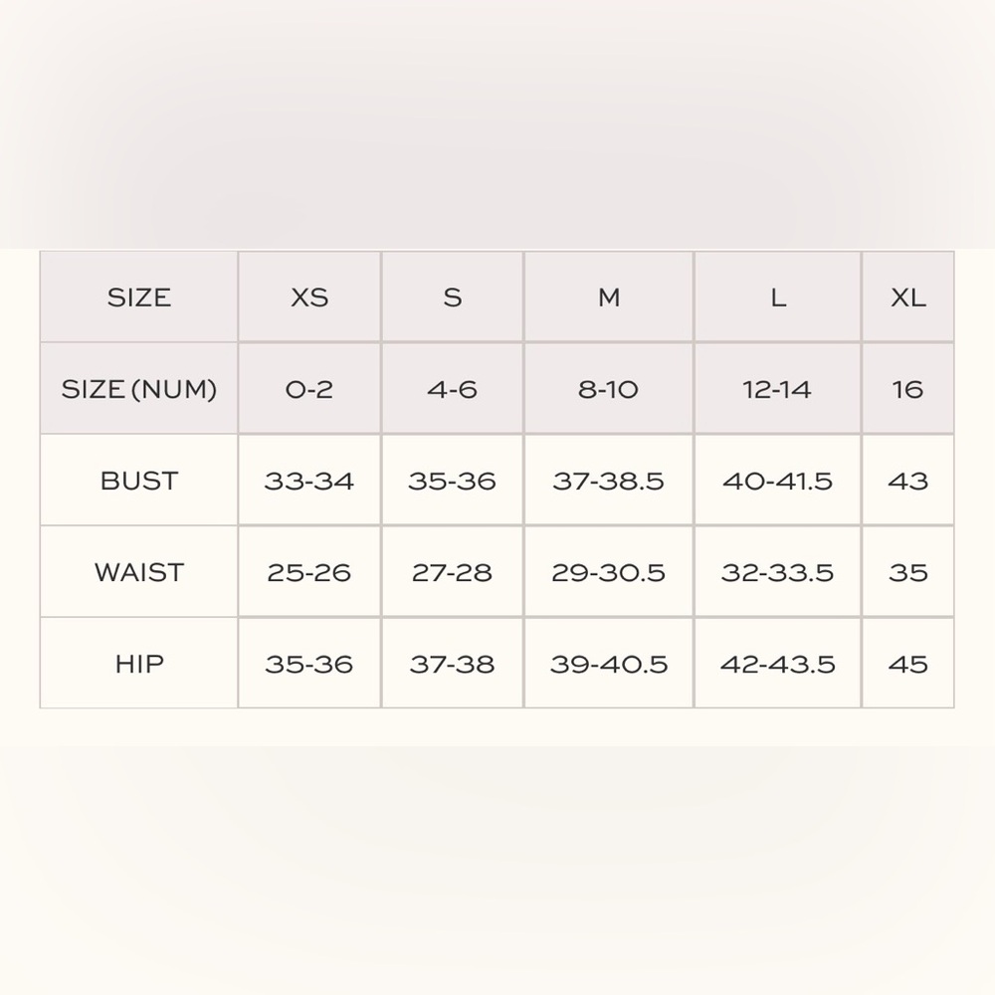The height and width of the screenshot is (995, 995).
Task: Click the XL bust value 43
Action: (908, 481)
